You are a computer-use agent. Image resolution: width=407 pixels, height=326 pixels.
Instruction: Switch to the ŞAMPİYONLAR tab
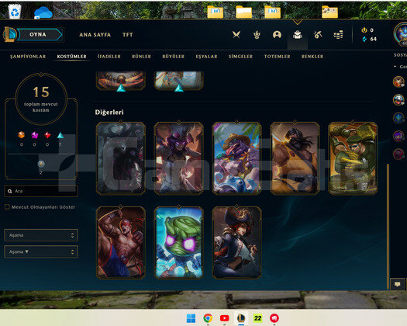click(28, 57)
